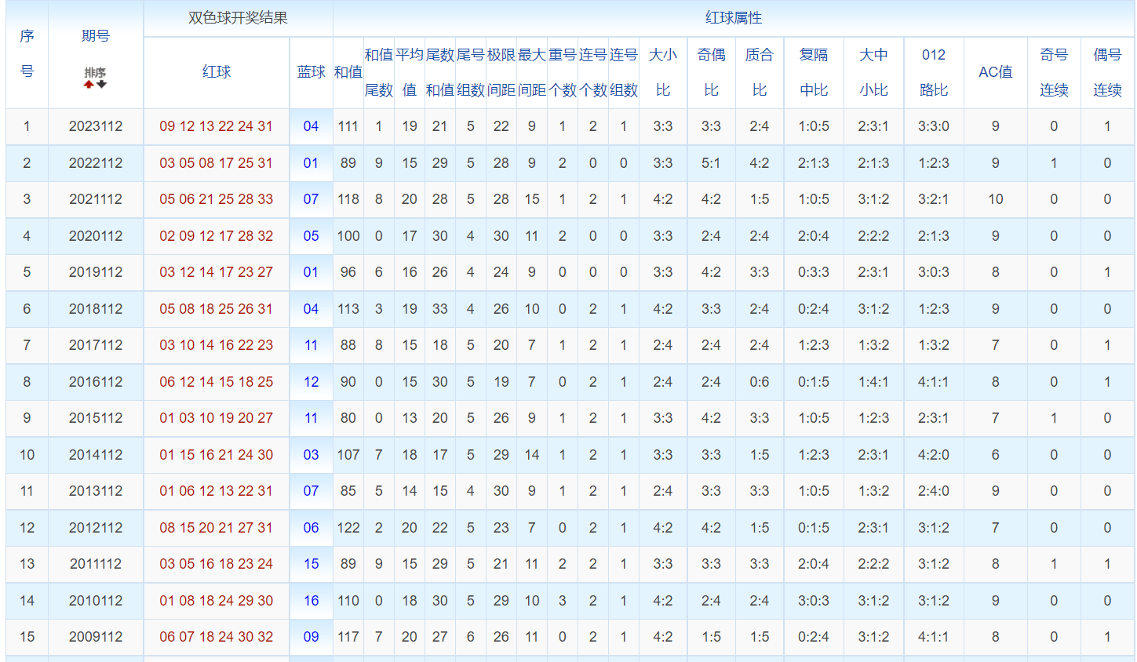Click the 连号个数 column header

click(593, 72)
